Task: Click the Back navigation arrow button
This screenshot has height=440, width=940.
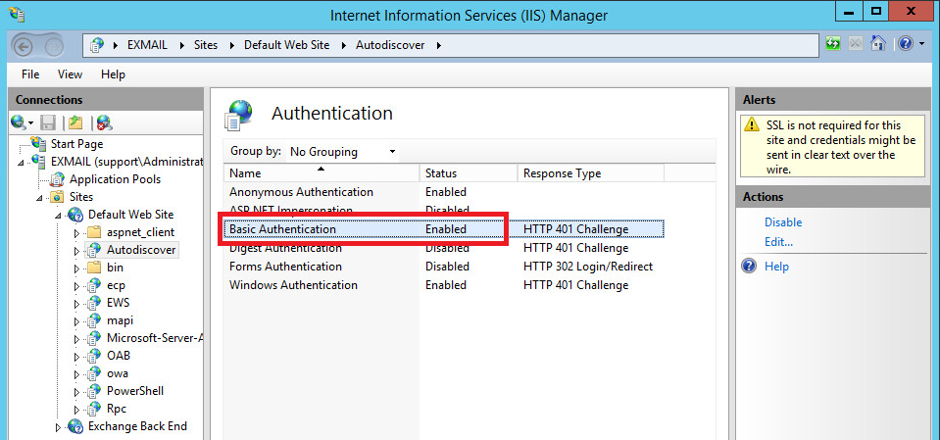Action: (23, 45)
